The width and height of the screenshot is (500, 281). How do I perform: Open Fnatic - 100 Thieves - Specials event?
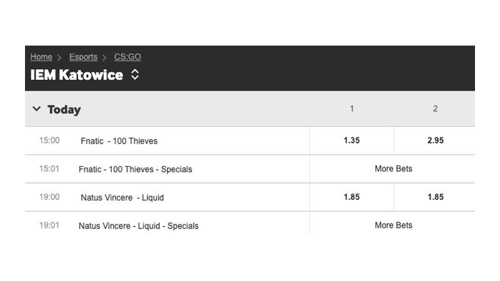(135, 169)
